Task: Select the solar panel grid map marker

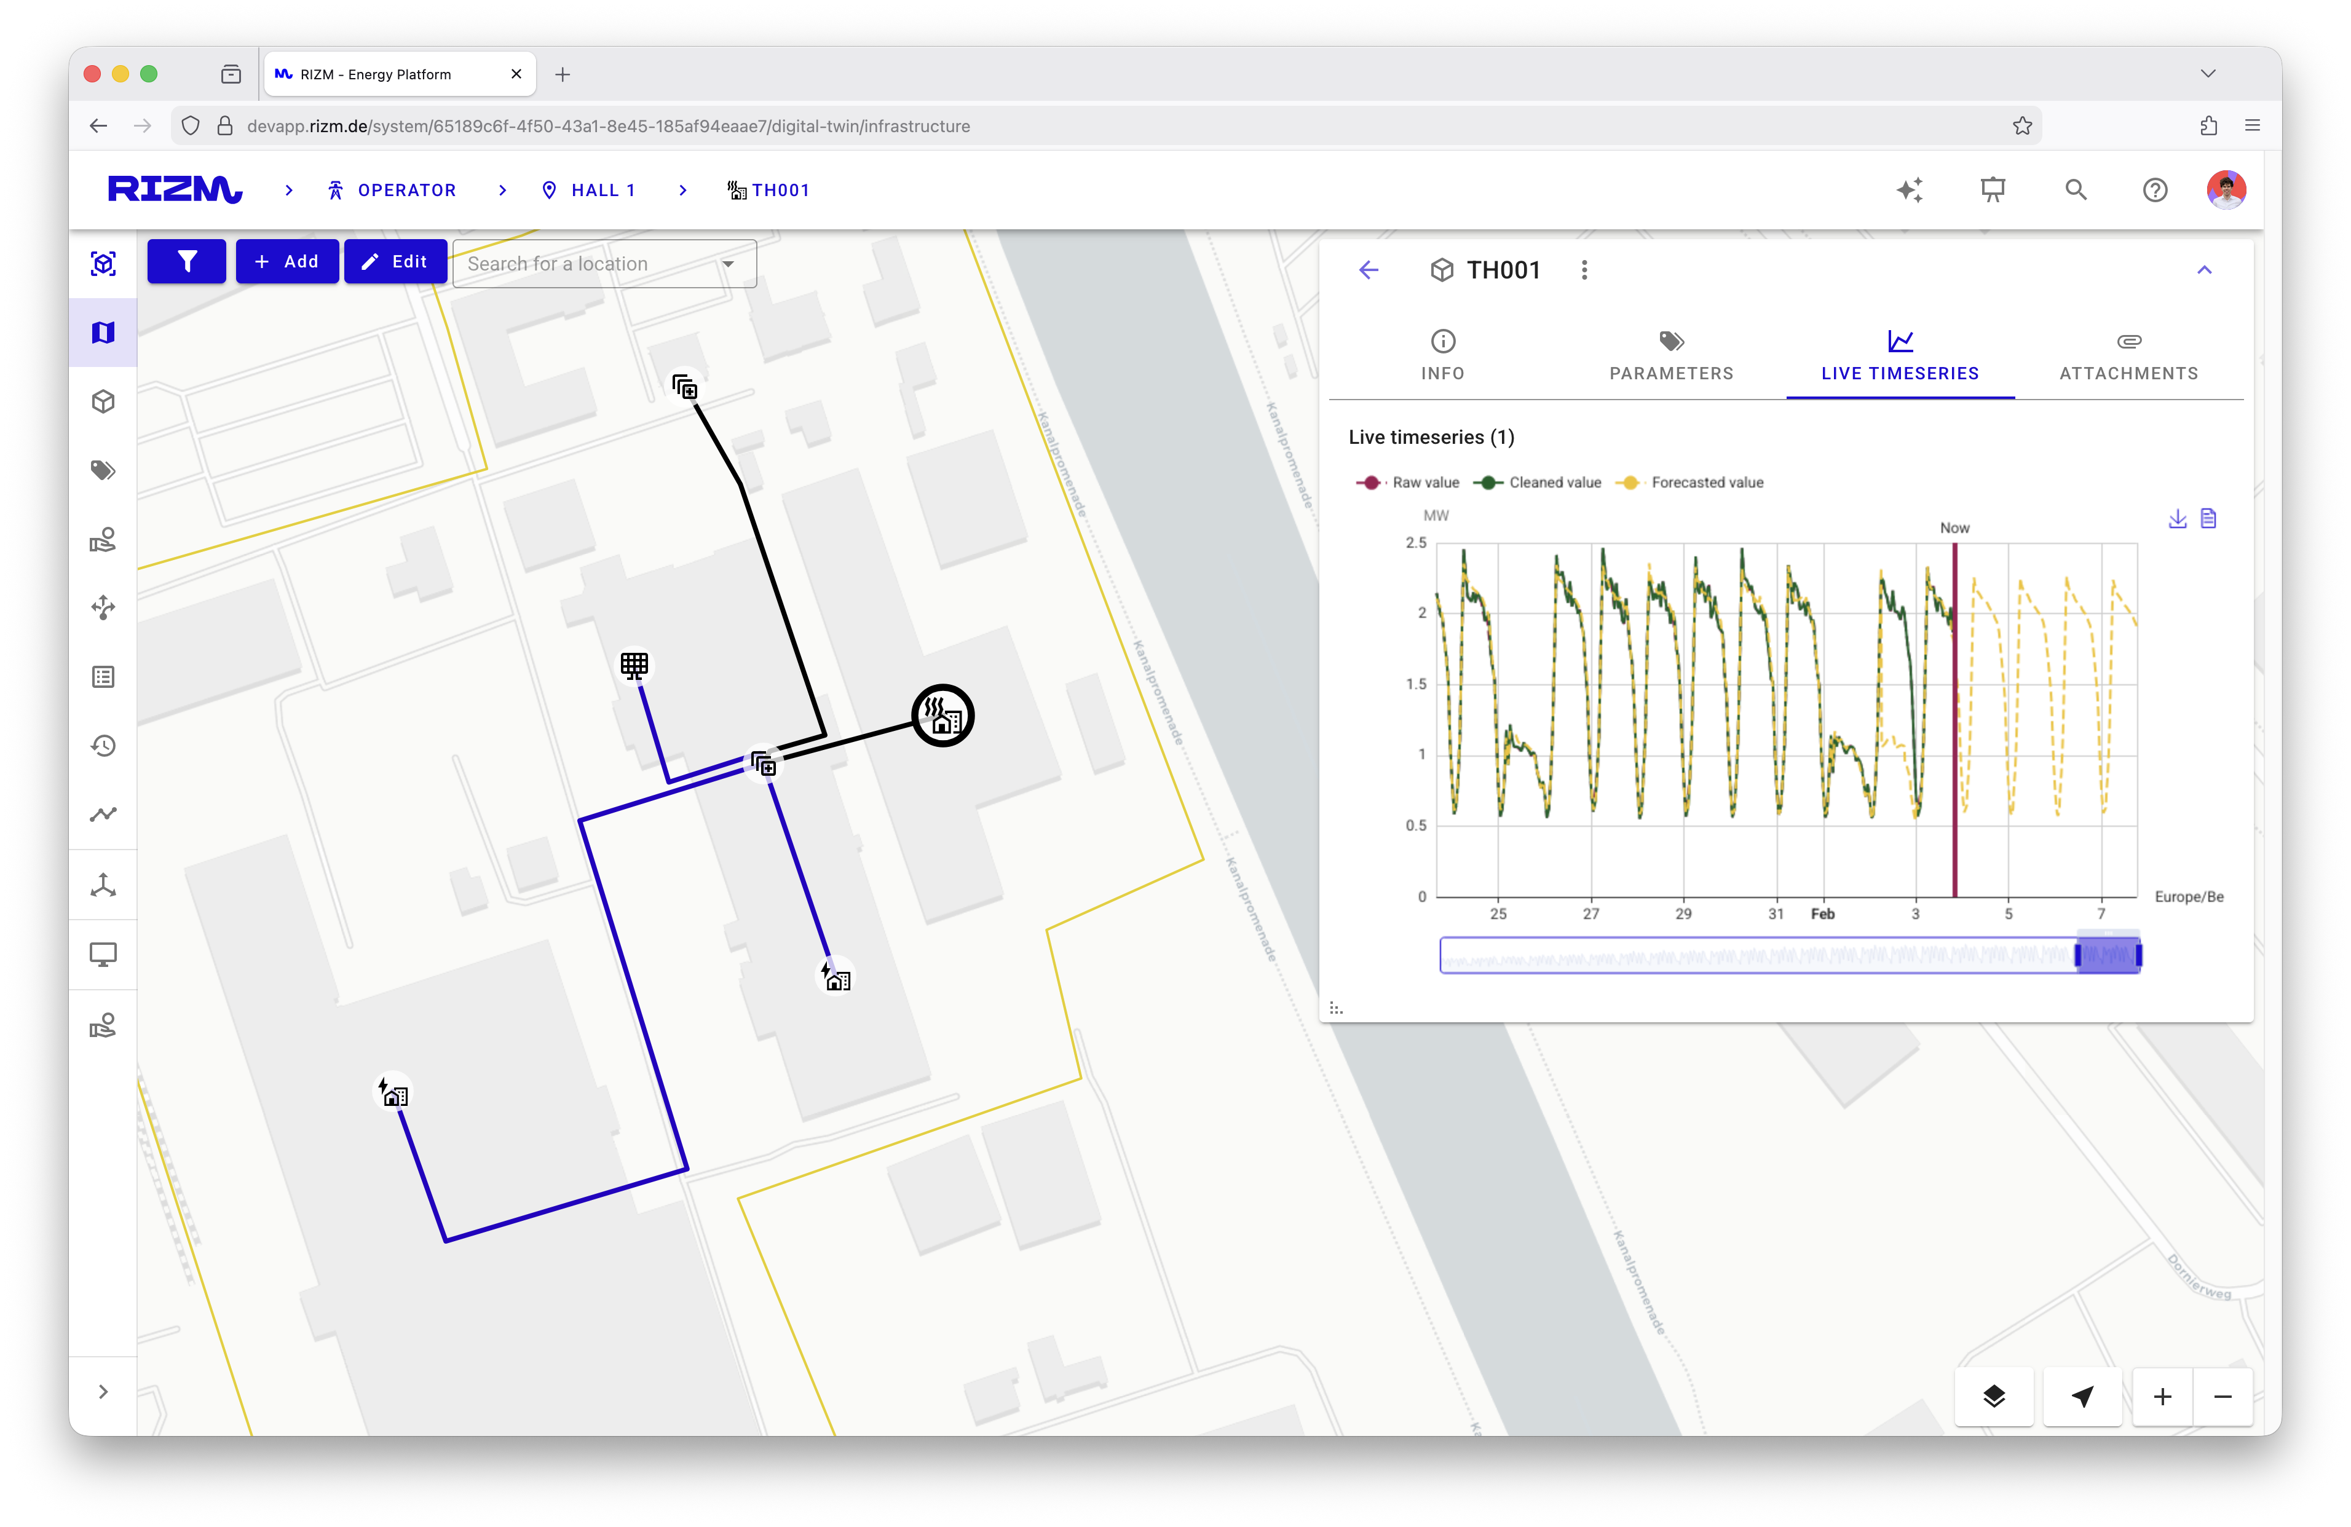Action: click(x=634, y=666)
